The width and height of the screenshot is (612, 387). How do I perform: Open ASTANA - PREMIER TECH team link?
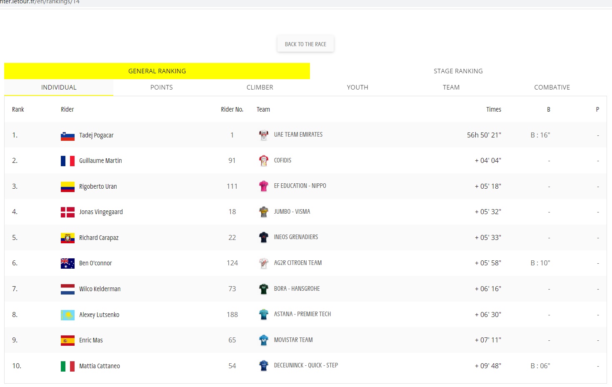(302, 314)
